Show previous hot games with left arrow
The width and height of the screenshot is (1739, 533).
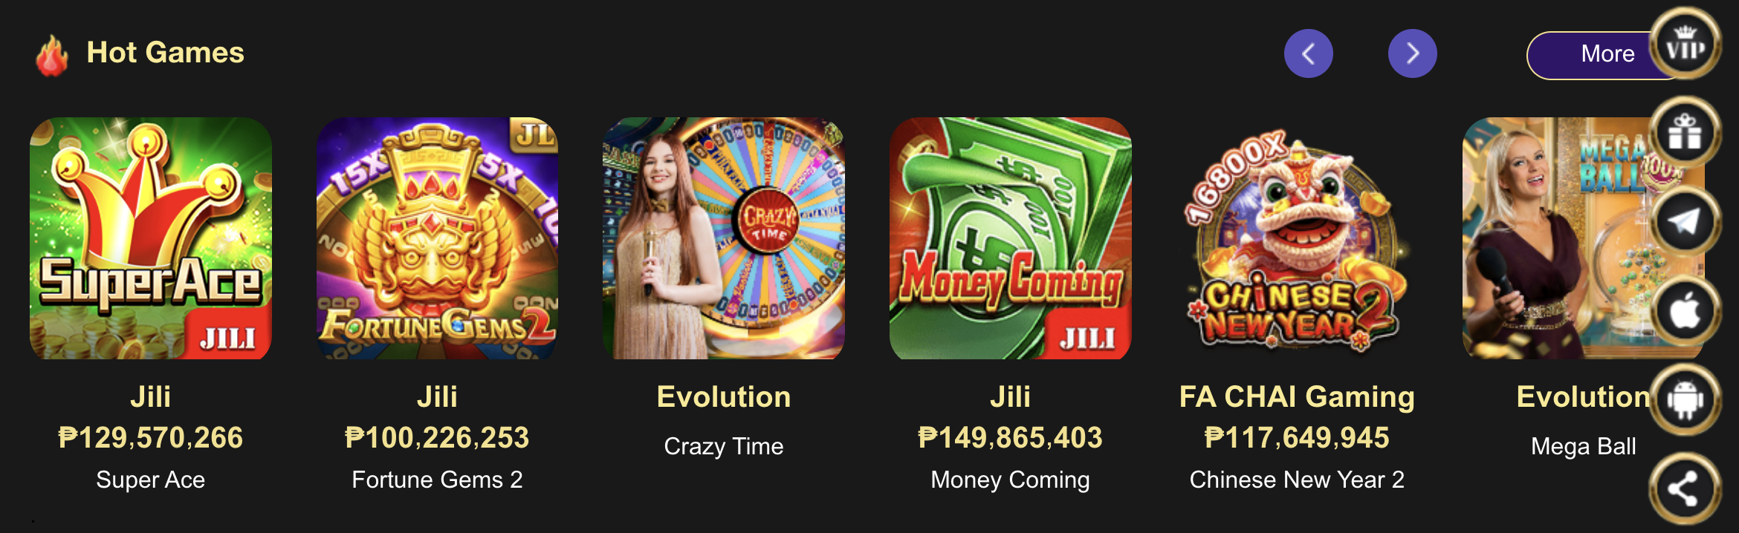(1308, 53)
